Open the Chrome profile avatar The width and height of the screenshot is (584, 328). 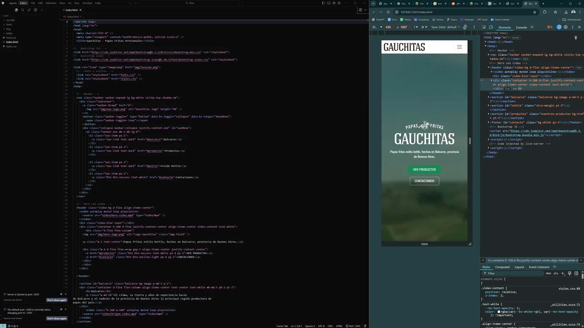point(573,12)
